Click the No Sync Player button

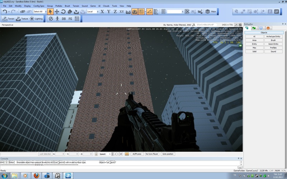152,154
